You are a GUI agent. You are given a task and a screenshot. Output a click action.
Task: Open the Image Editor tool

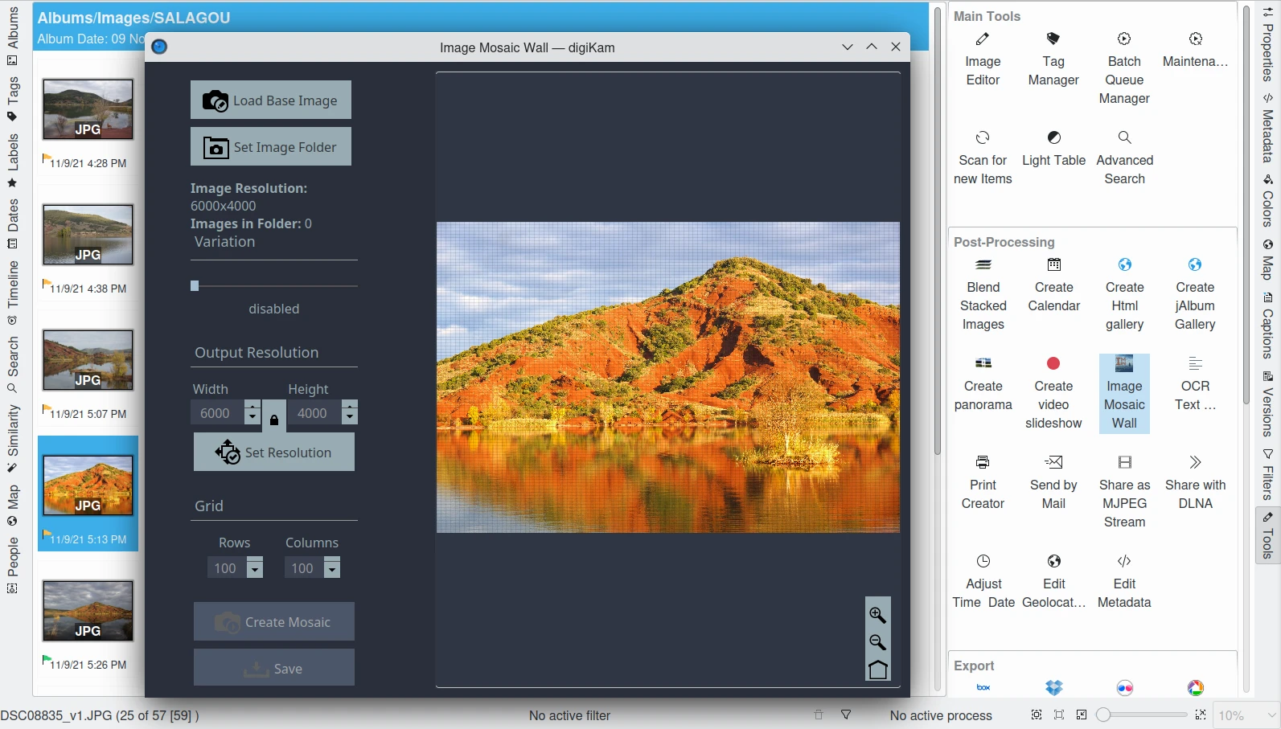click(x=983, y=59)
